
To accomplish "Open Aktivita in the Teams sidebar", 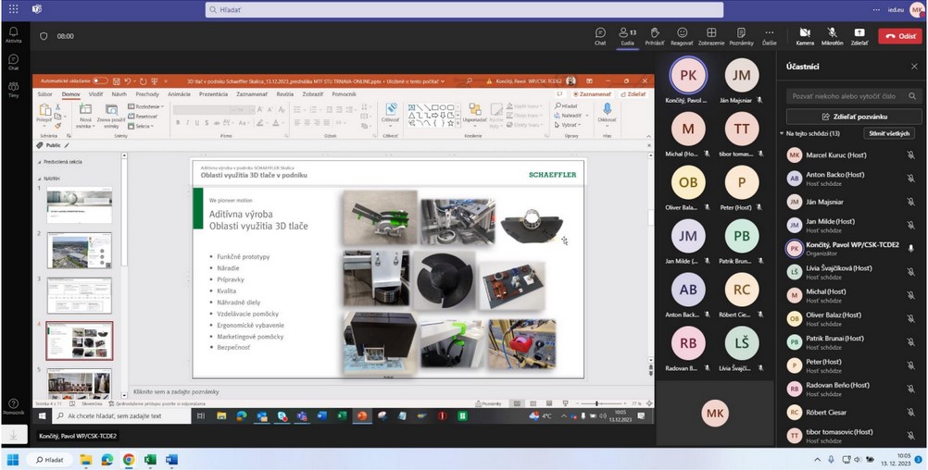I will point(13,34).
